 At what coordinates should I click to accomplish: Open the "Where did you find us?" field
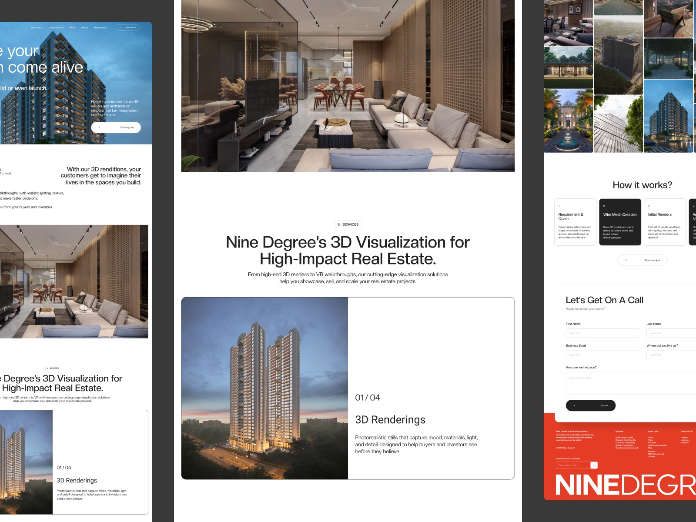click(x=670, y=355)
